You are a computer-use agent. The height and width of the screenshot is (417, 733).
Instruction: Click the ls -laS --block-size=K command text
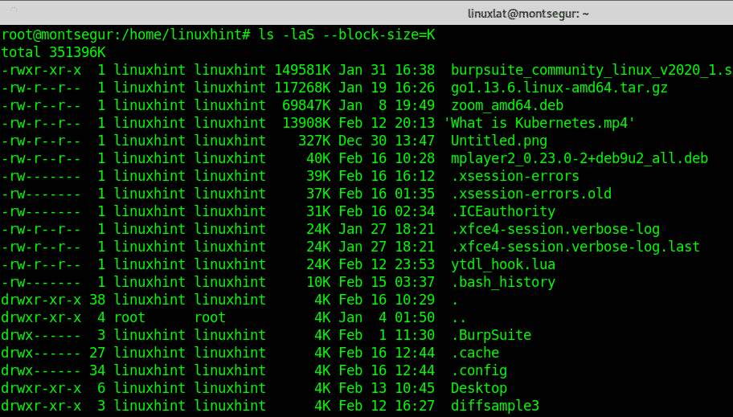pyautogui.click(x=347, y=35)
